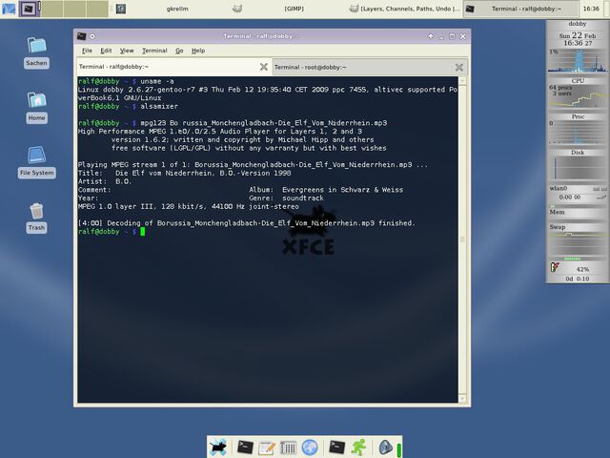610x458 pixels.
Task: Close the root@dobby terminal tab
Action: click(x=459, y=67)
